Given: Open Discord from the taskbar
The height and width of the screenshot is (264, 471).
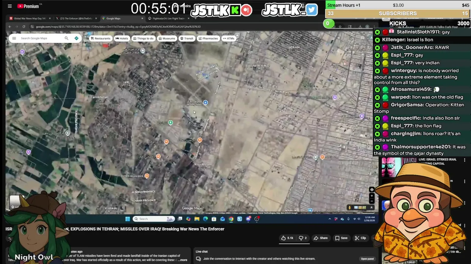Looking at the screenshot, I should tap(248, 219).
